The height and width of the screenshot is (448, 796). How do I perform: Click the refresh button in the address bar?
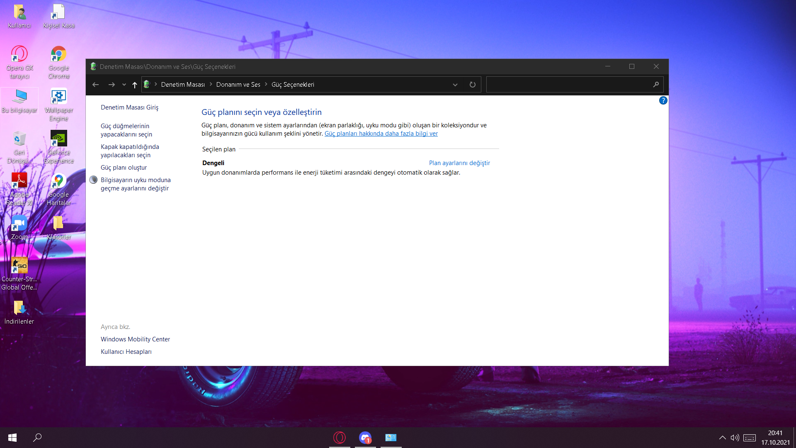click(x=472, y=85)
